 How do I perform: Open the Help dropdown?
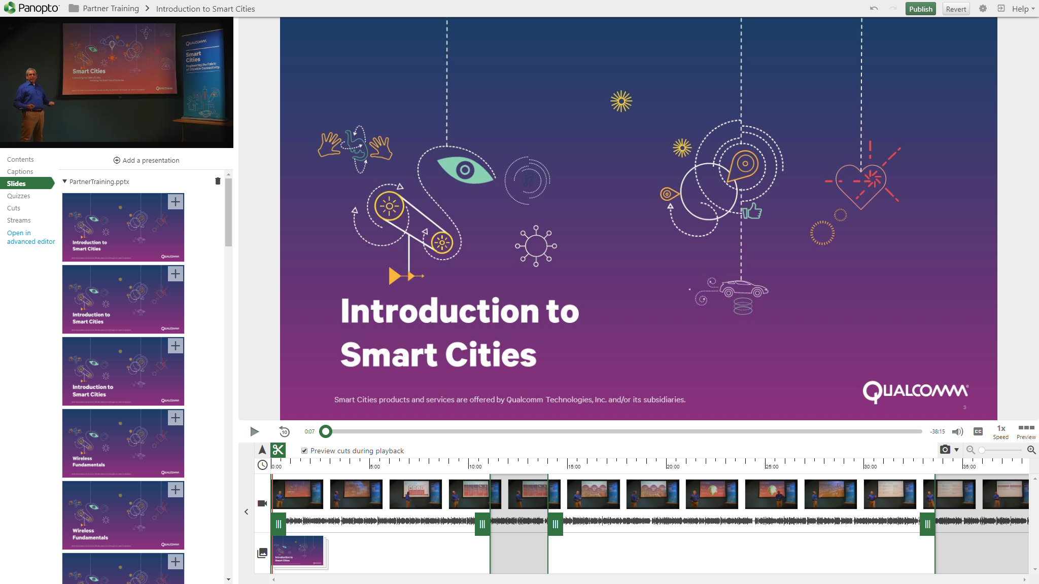pyautogui.click(x=1023, y=9)
